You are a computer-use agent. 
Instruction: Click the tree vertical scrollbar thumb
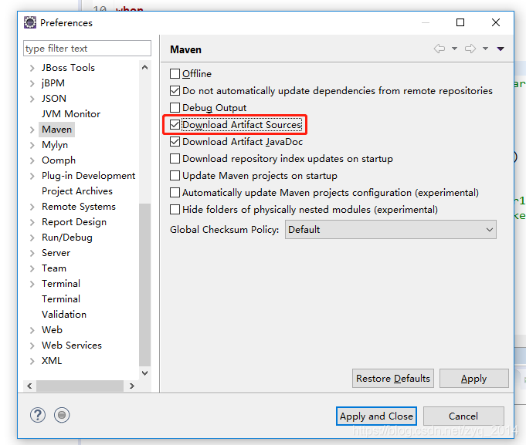coord(145,285)
